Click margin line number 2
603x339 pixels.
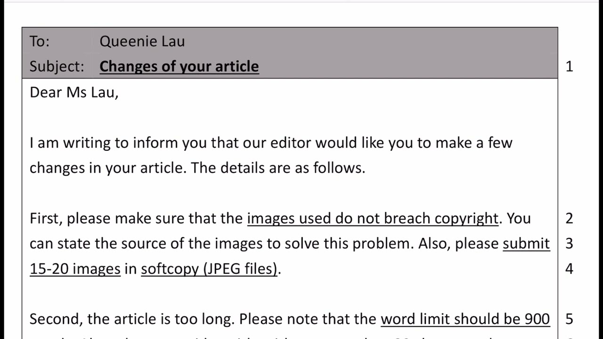coord(569,218)
